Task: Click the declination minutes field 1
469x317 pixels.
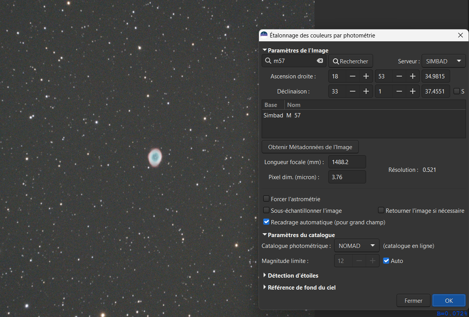Action: (x=384, y=92)
